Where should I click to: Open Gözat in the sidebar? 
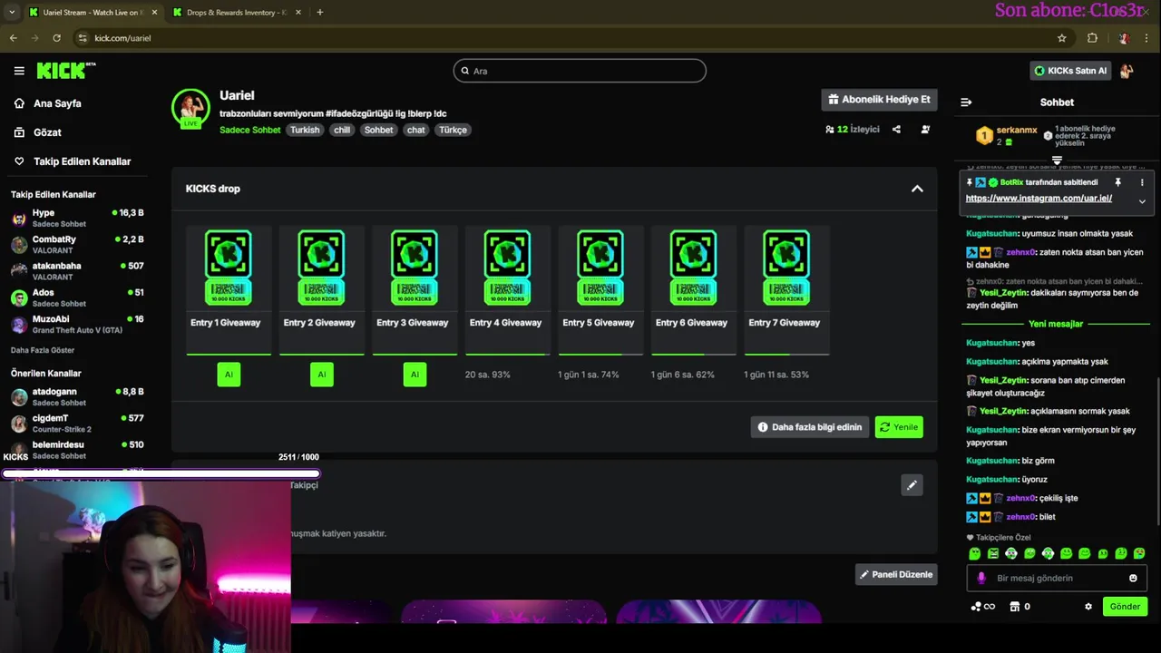[x=47, y=132]
